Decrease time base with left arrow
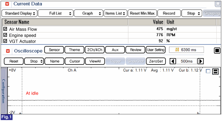222x121 pixels. pos(173,61)
